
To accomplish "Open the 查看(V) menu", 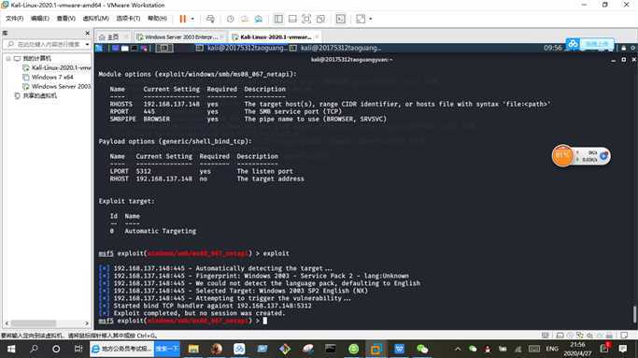I will click(66, 19).
